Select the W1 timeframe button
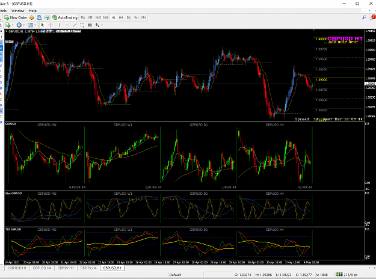This screenshot has height=279, width=376. [x=136, y=17]
